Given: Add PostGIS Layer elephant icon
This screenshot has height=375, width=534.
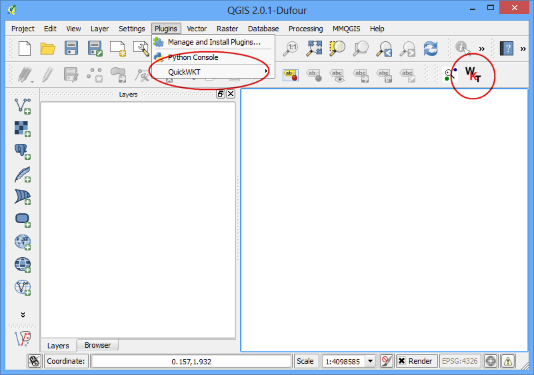Looking at the screenshot, I should tap(23, 151).
